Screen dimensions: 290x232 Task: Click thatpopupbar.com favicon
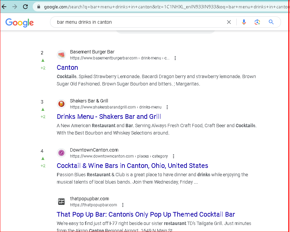coord(61,202)
